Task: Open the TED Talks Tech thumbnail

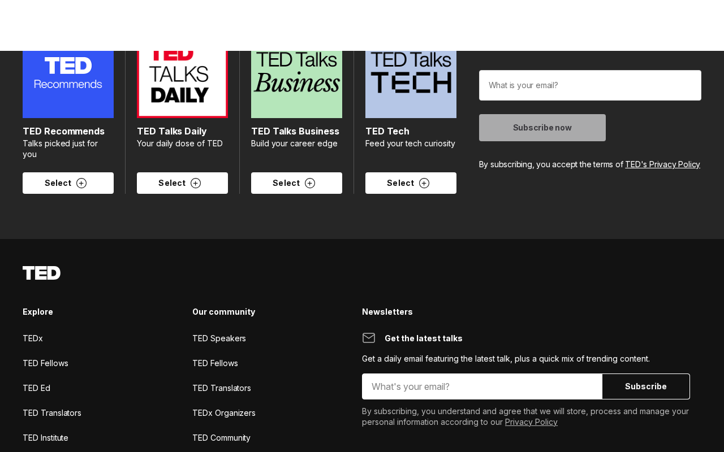Action: (x=411, y=84)
